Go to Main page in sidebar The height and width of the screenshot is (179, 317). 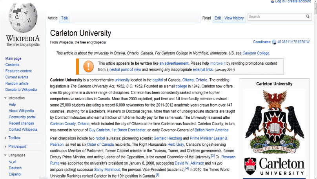tap(13, 58)
